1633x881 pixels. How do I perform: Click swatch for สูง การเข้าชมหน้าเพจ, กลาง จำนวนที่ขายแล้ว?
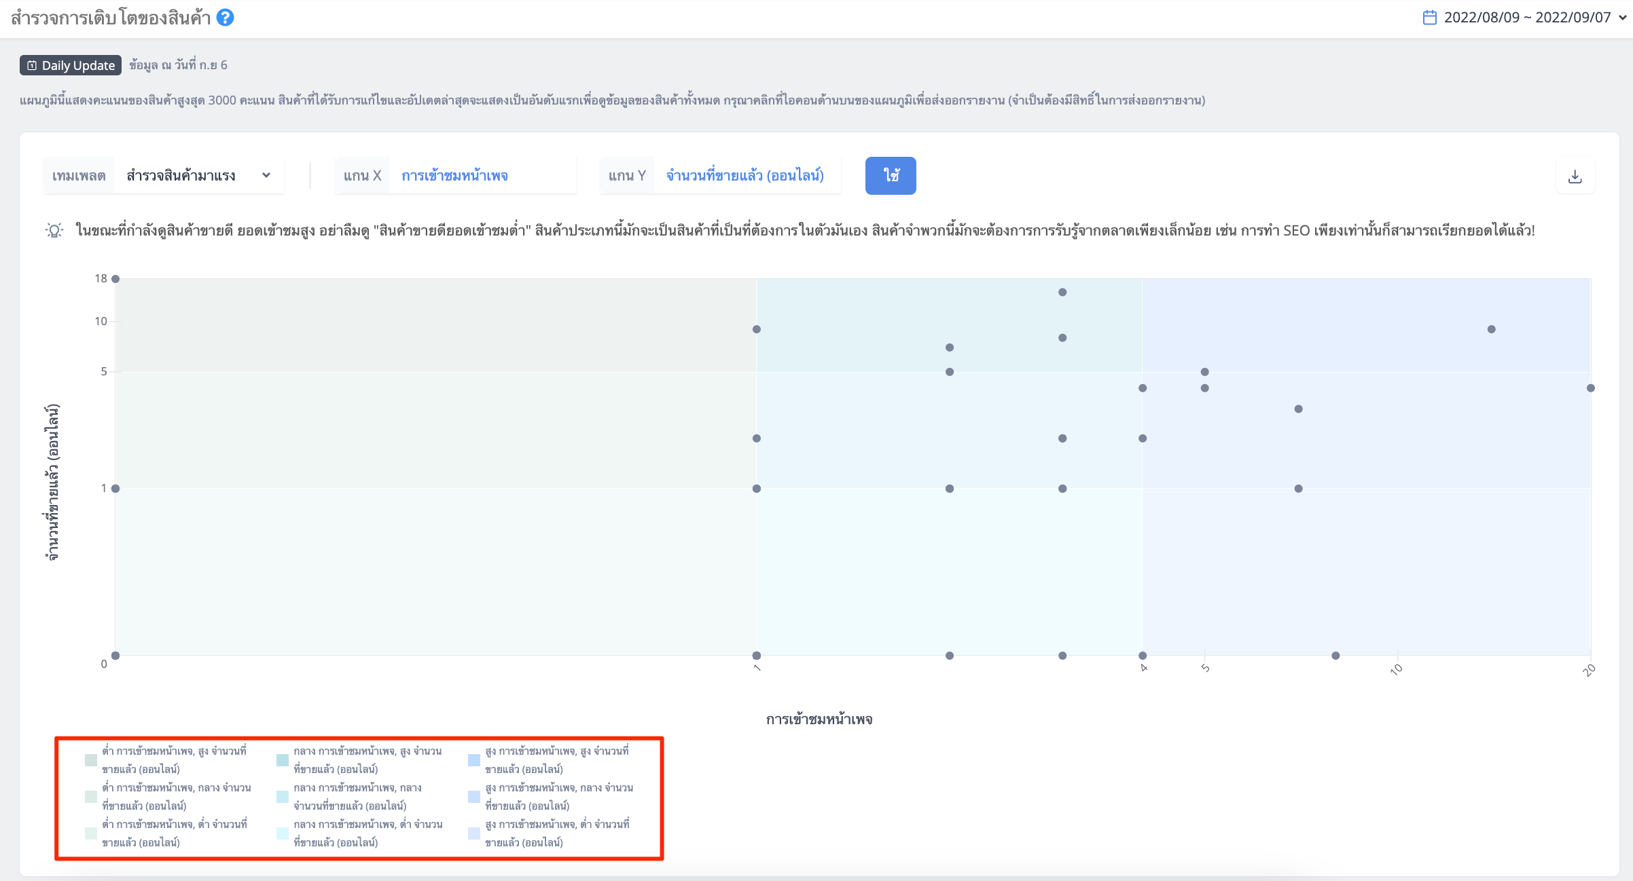tap(474, 797)
